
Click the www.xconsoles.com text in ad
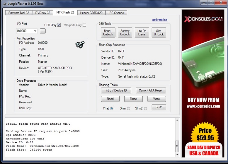(203, 106)
